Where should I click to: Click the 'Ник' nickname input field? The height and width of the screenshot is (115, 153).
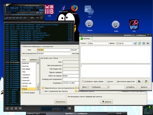(x=54, y=50)
